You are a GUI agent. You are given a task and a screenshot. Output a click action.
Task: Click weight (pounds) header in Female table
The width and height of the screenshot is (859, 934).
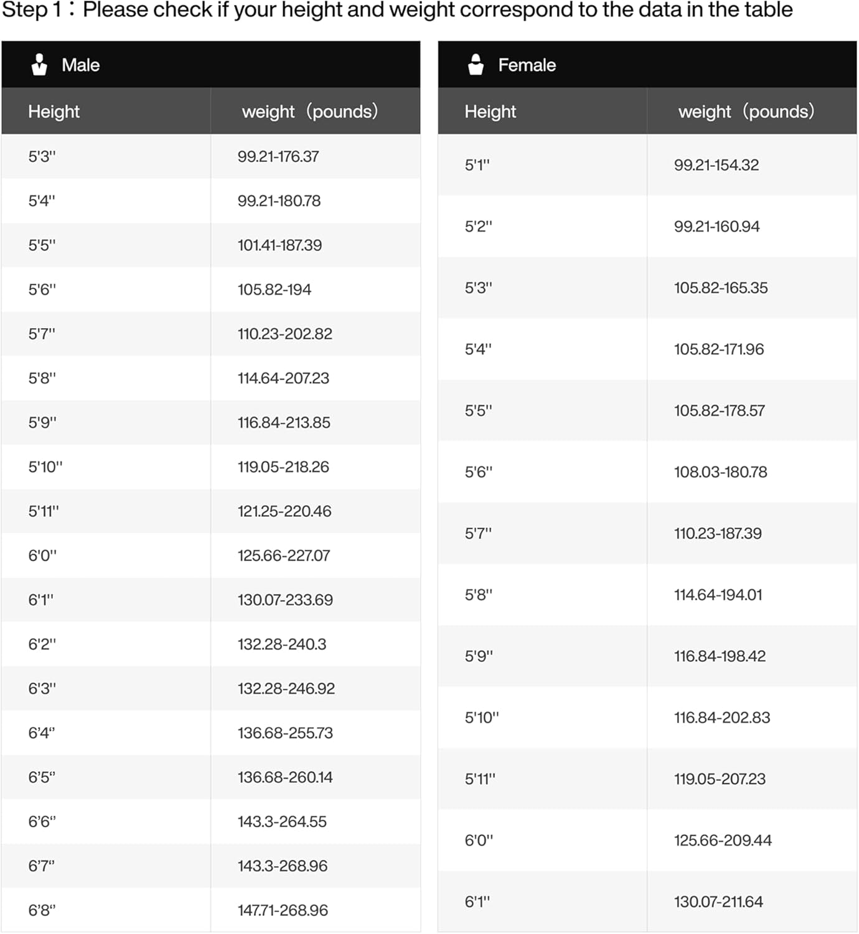pyautogui.click(x=746, y=112)
